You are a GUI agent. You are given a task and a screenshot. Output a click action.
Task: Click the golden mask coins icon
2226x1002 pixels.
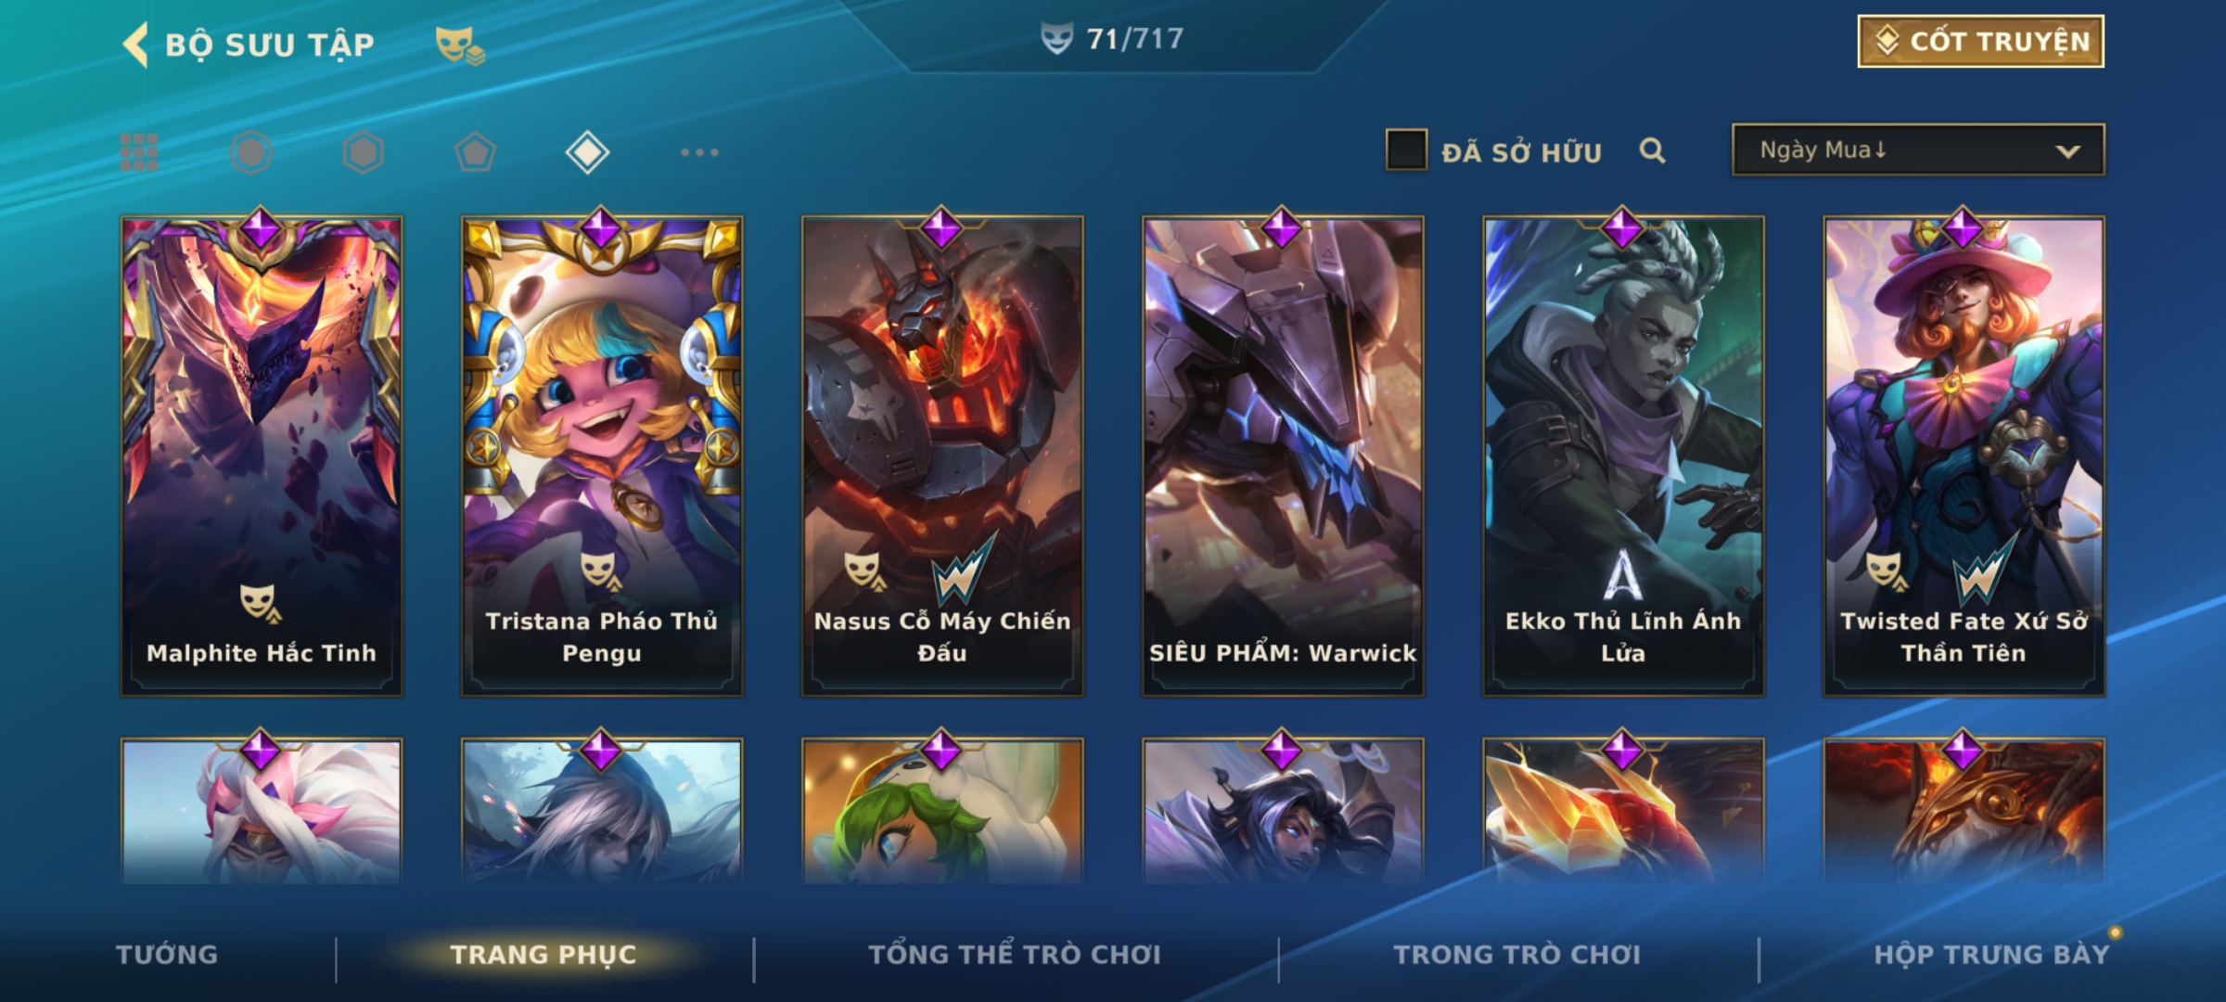[x=460, y=45]
